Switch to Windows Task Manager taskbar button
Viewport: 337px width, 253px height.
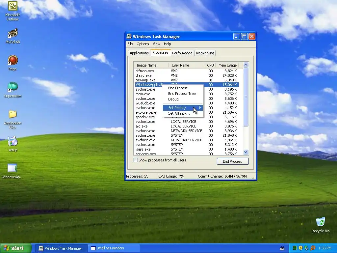[x=61, y=248]
